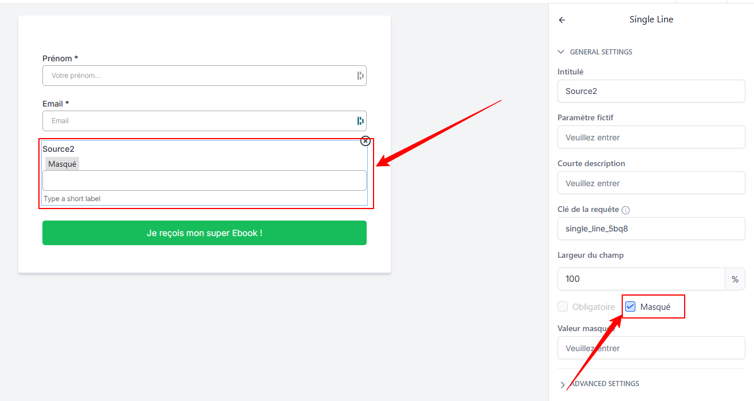The image size is (754, 401).
Task: Click into the Courte description field
Action: click(x=651, y=183)
